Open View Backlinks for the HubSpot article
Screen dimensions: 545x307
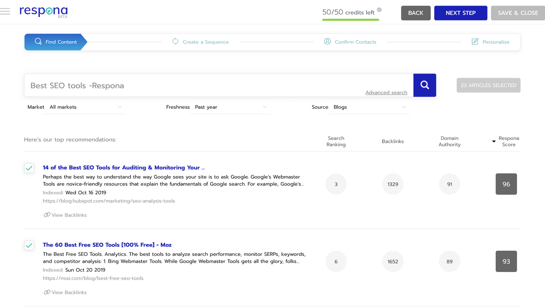[65, 215]
